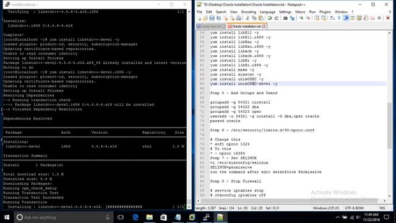Click the Close All toolbar icon
Viewport: 396px width, 223px height.
pyautogui.click(x=232, y=18)
